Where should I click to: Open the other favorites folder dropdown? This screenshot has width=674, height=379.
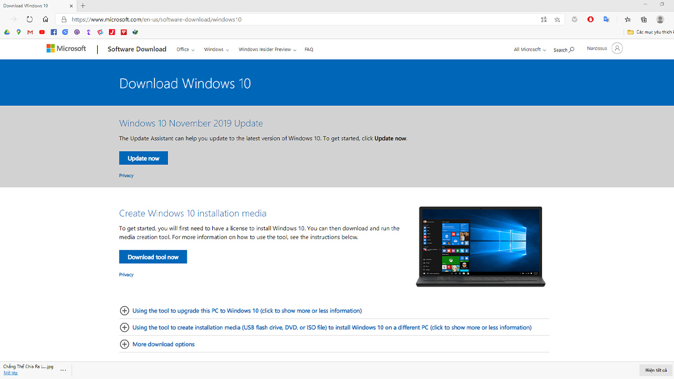(x=650, y=32)
